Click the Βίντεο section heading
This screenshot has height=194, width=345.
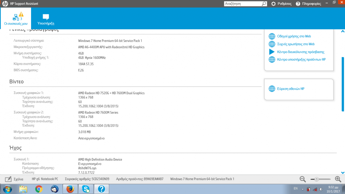pos(16,82)
